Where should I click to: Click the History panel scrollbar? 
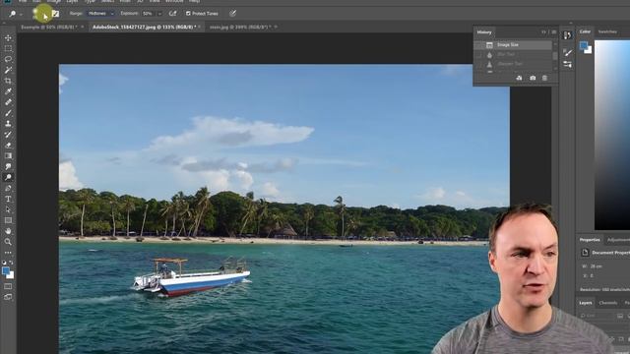(x=555, y=56)
